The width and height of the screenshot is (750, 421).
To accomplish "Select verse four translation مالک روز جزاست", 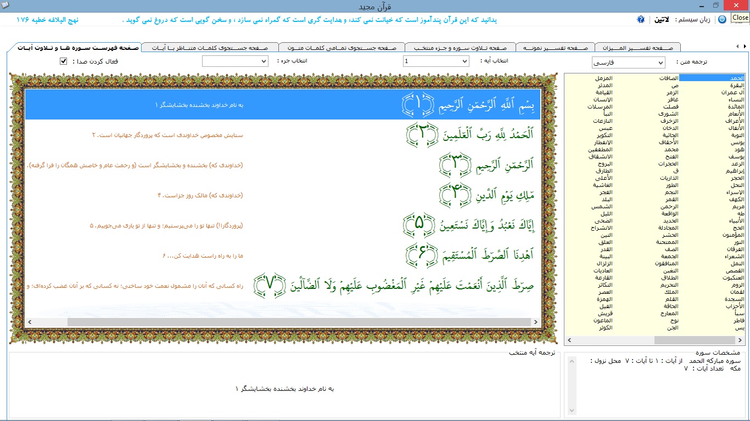I will (201, 195).
